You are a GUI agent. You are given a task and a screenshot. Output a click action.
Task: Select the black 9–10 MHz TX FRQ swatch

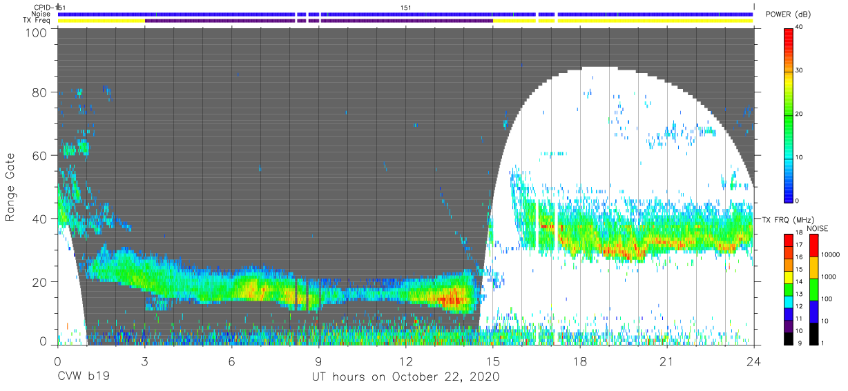(x=789, y=337)
